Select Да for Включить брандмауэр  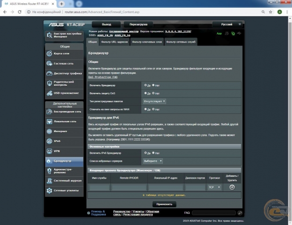pyautogui.click(x=146, y=85)
